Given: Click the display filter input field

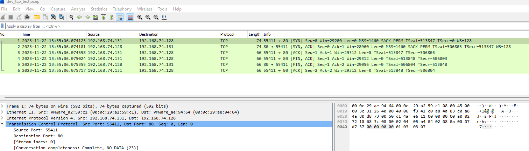Looking at the screenshot, I should pyautogui.click(x=245, y=26).
